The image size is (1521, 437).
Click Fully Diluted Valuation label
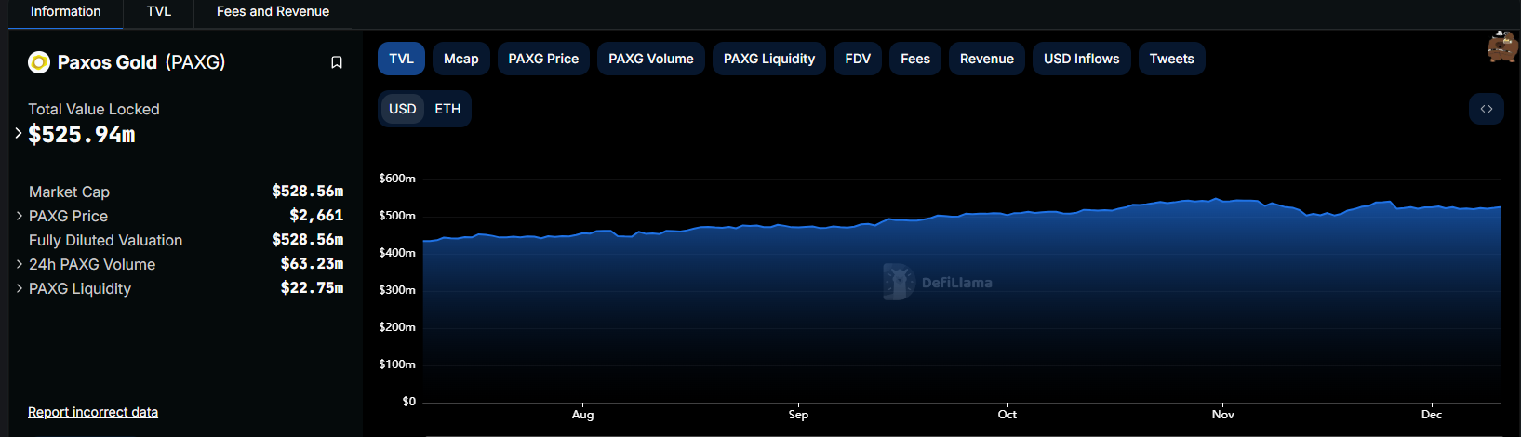pyautogui.click(x=105, y=240)
